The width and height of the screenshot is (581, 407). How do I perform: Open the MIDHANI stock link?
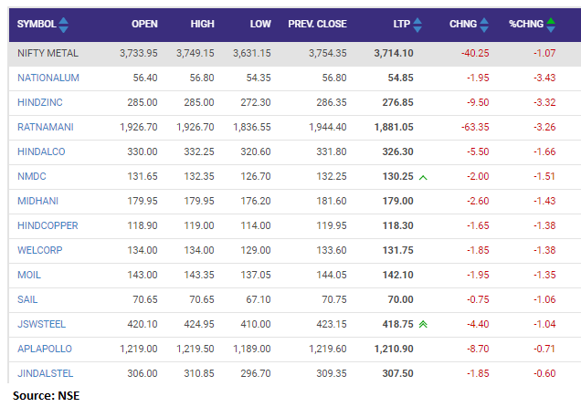coord(37,201)
